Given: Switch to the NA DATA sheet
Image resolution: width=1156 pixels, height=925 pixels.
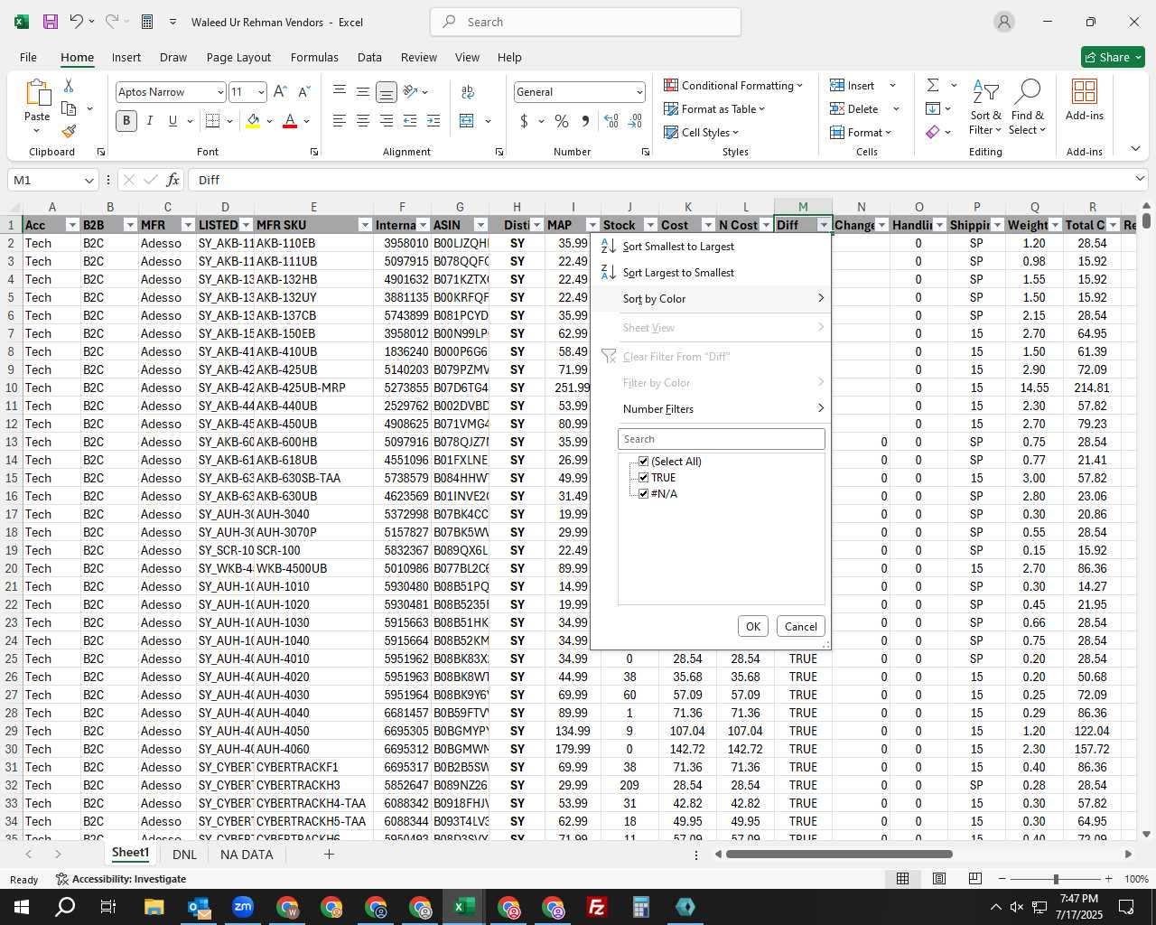Looking at the screenshot, I should pos(247,854).
